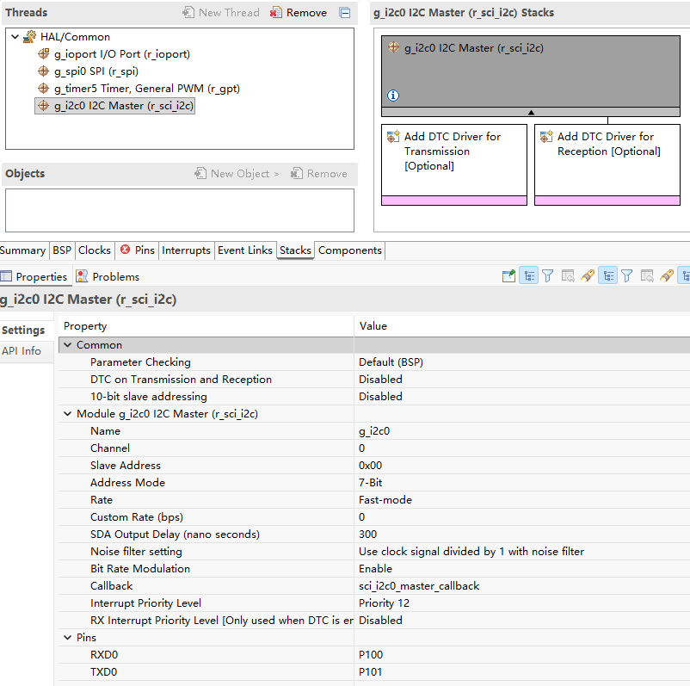Select g_ioport I/O Port in Threads tree
690x686 pixels.
[x=121, y=54]
